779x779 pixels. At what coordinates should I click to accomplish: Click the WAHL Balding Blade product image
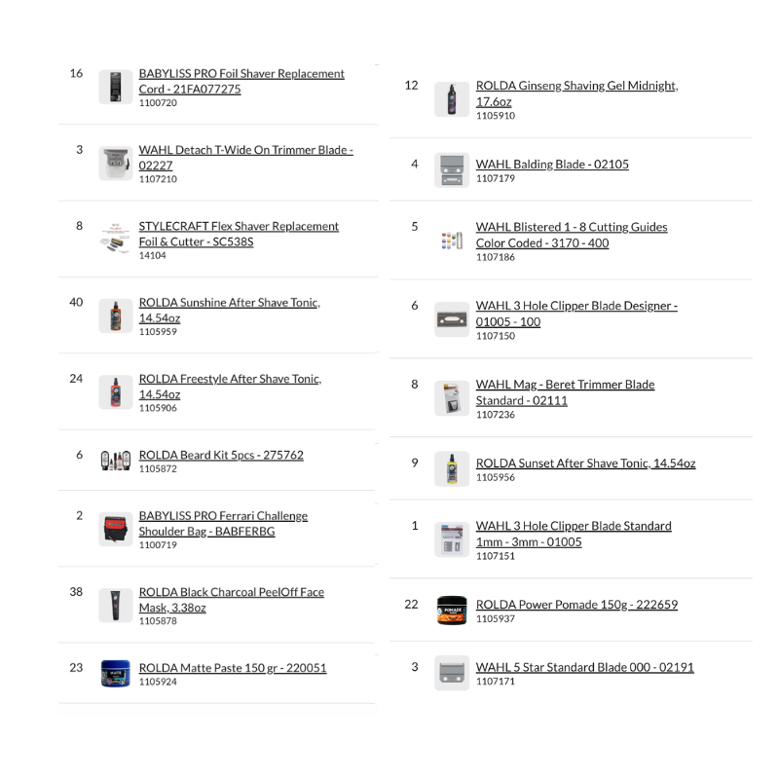(x=452, y=169)
